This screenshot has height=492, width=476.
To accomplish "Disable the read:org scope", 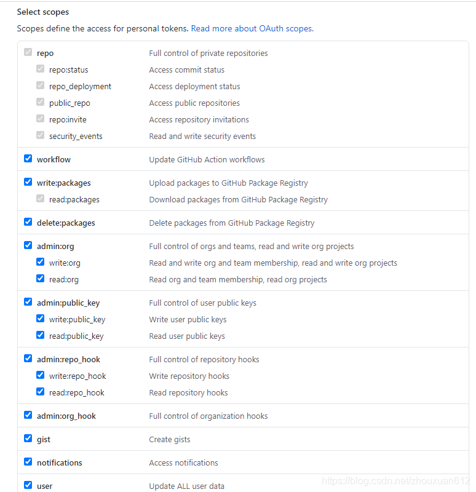I will [x=40, y=278].
